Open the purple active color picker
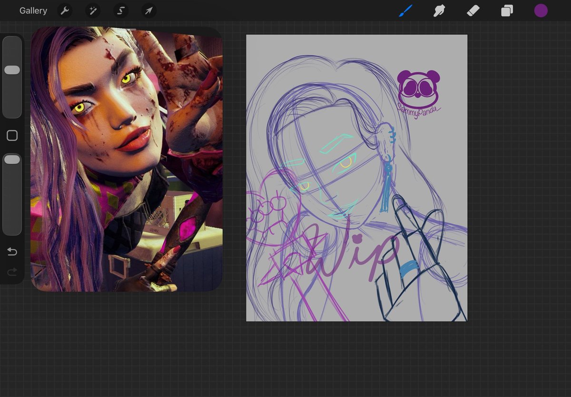This screenshot has width=571, height=397. (x=541, y=10)
